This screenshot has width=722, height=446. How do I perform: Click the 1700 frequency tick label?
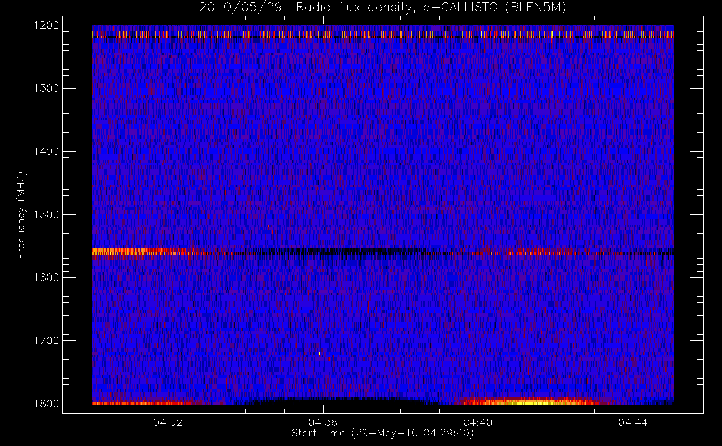[46, 341]
